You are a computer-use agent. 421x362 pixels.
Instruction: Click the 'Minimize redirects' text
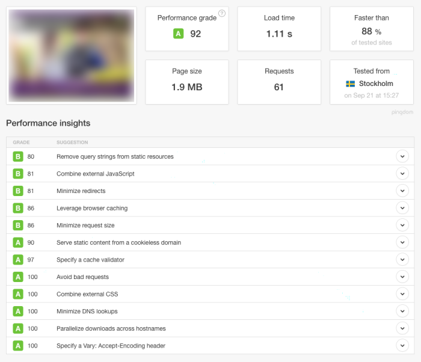tap(81, 191)
